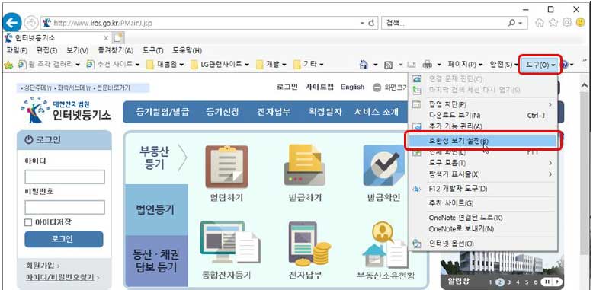The image size is (593, 290).
Task: Open favorites star icon at top right
Action: point(553,23)
